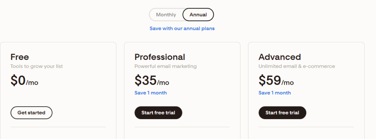Select the Professional plan heading
This screenshot has width=376, height=139.
click(x=160, y=57)
